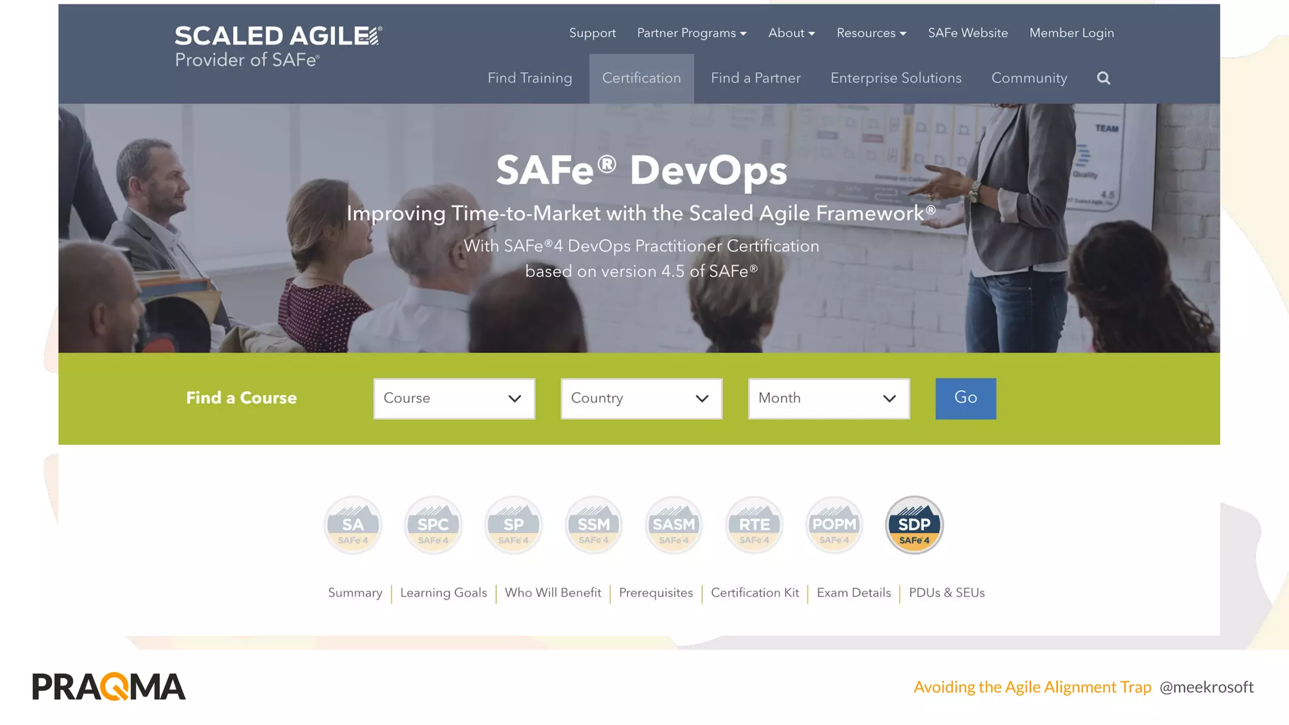The image size is (1289, 725).
Task: Jump to PDUs & SEUs section
Action: point(947,593)
